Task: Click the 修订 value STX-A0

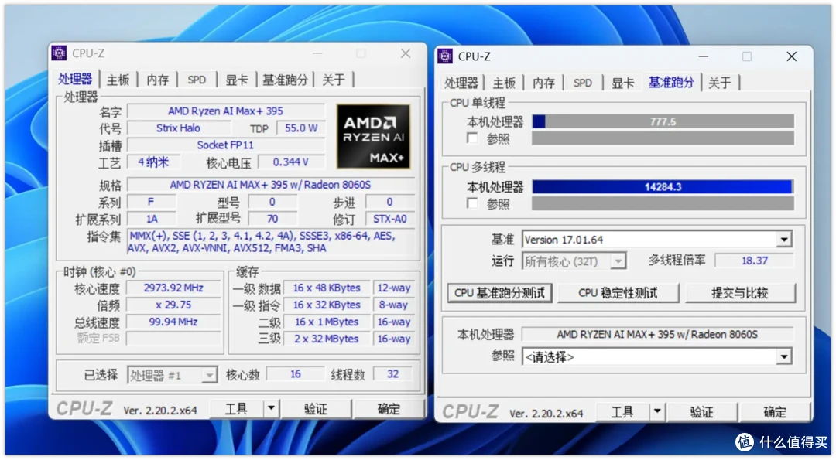Action: [x=389, y=219]
